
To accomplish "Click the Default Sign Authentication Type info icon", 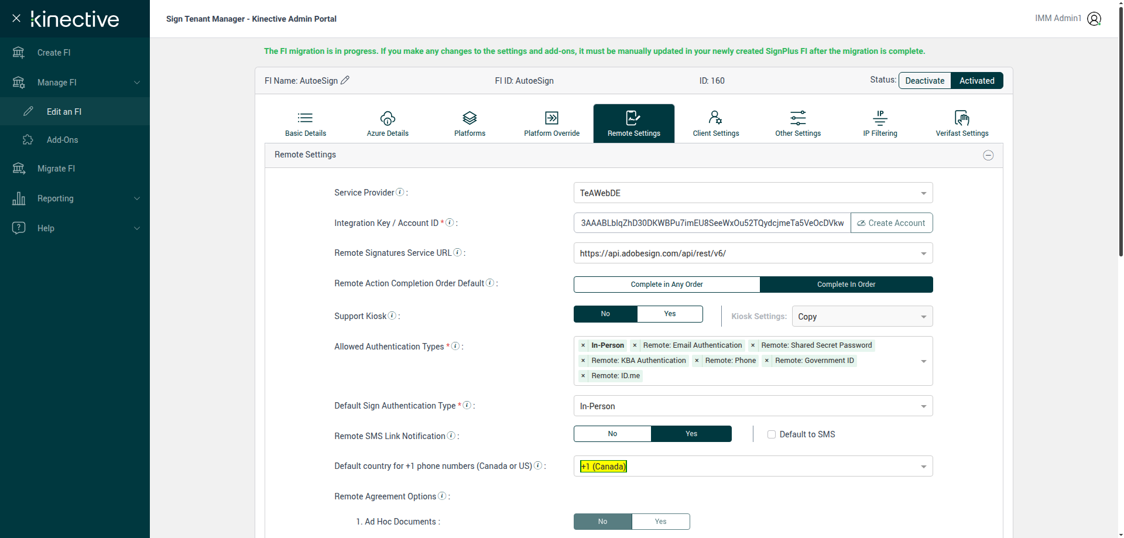I will 467,405.
